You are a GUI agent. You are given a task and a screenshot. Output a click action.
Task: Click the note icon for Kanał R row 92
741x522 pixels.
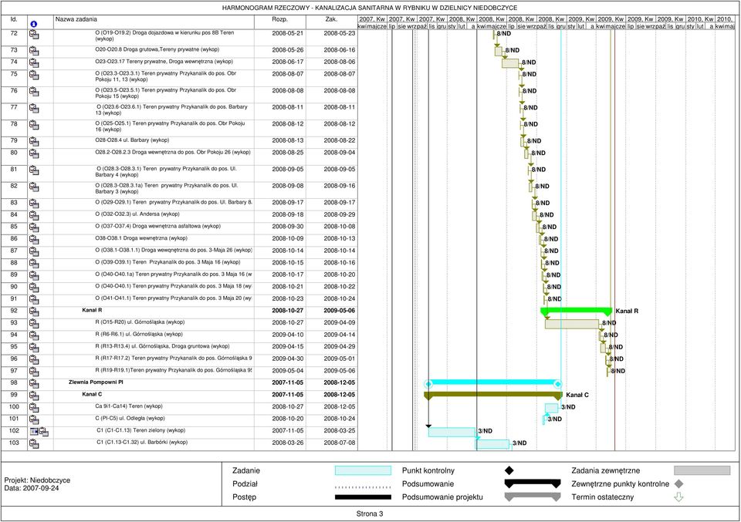click(x=34, y=312)
